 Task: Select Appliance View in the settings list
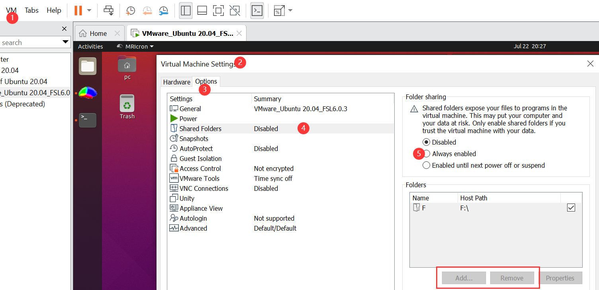(281, 208)
